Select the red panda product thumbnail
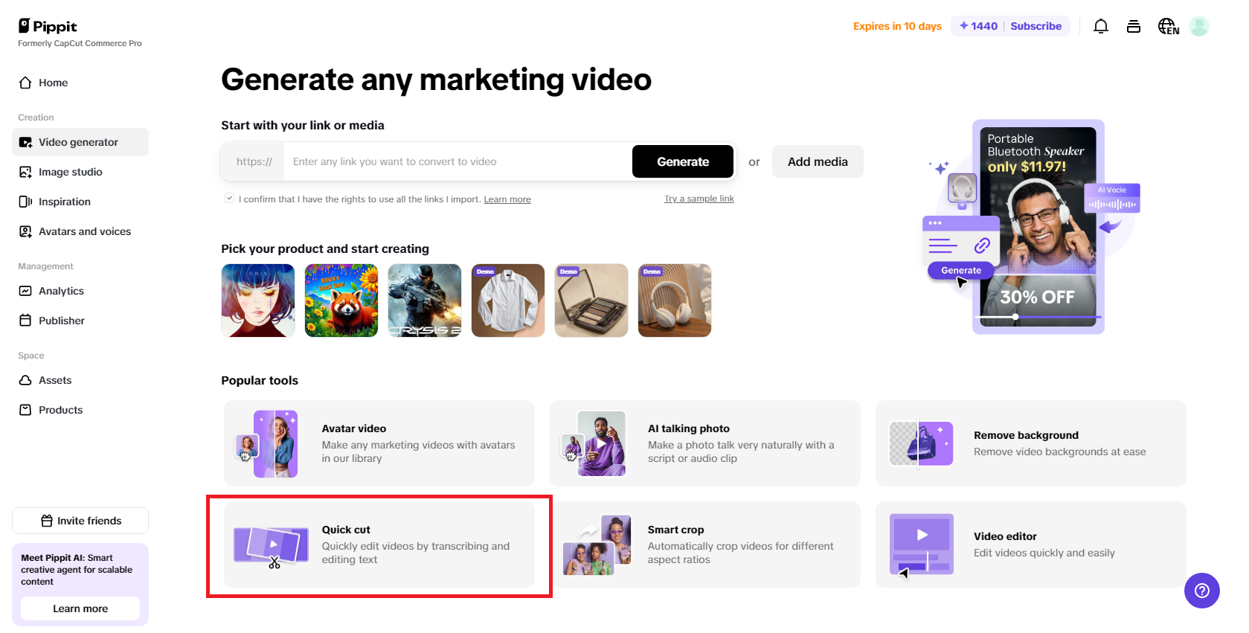 point(341,301)
